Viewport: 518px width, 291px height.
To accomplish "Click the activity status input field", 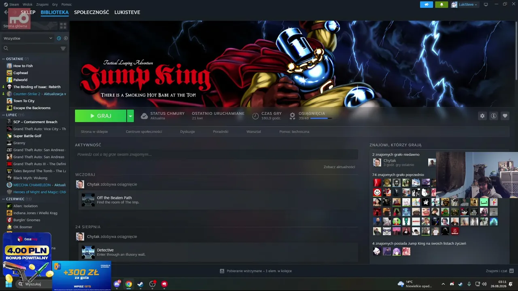I will (217, 154).
